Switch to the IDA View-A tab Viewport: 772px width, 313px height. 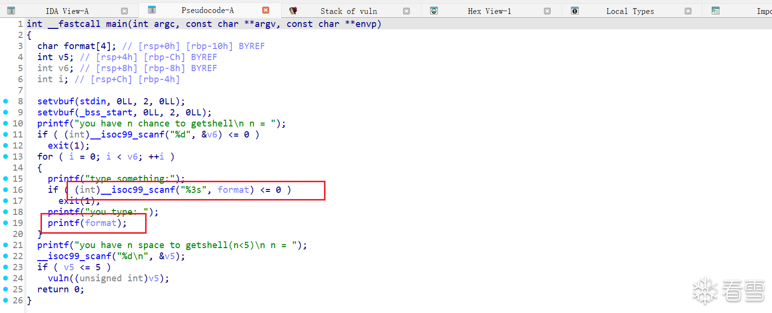tap(68, 11)
